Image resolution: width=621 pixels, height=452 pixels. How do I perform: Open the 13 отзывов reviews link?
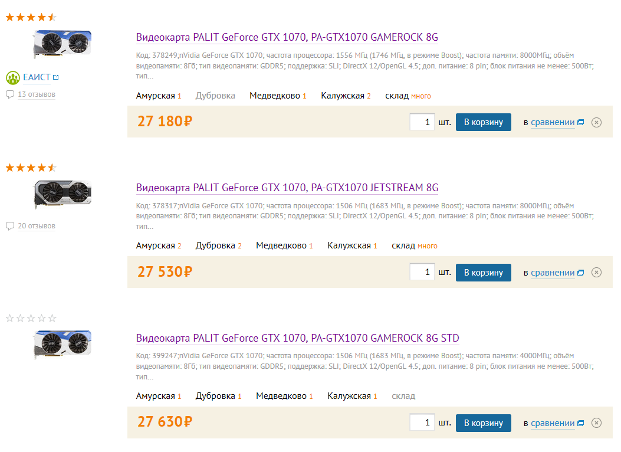37,94
